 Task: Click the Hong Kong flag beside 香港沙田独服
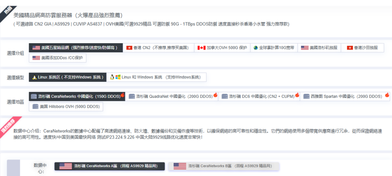[350, 48]
